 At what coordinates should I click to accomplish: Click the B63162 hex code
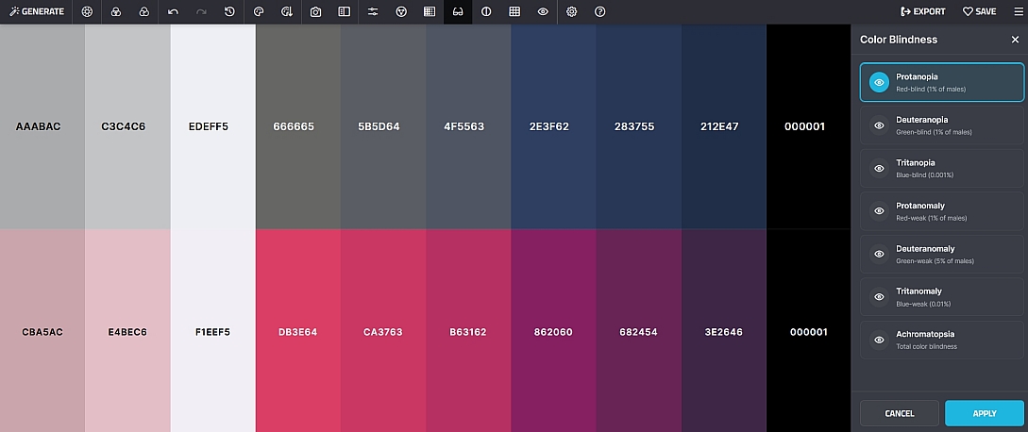tap(468, 332)
